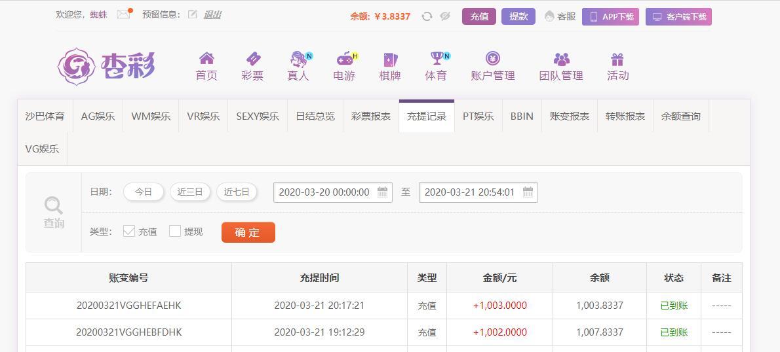The width and height of the screenshot is (780, 352).
Task: Click start date field 2020-03-20 00:00:00
Action: pyautogui.click(x=333, y=192)
